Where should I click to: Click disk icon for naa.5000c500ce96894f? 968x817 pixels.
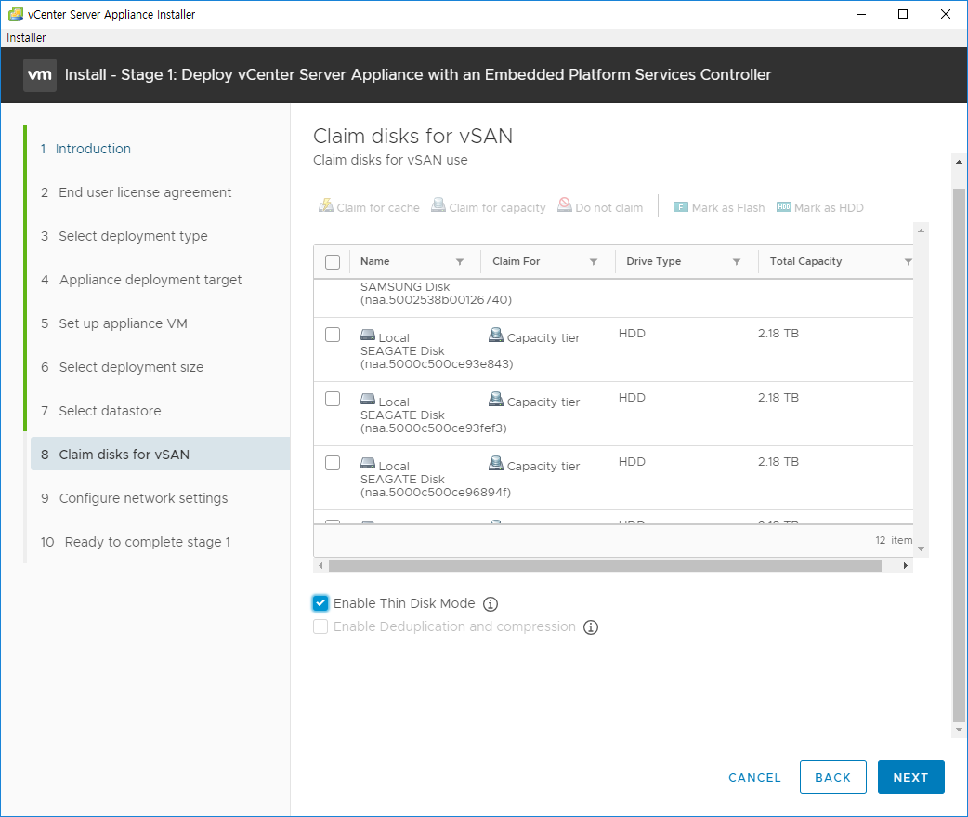368,463
